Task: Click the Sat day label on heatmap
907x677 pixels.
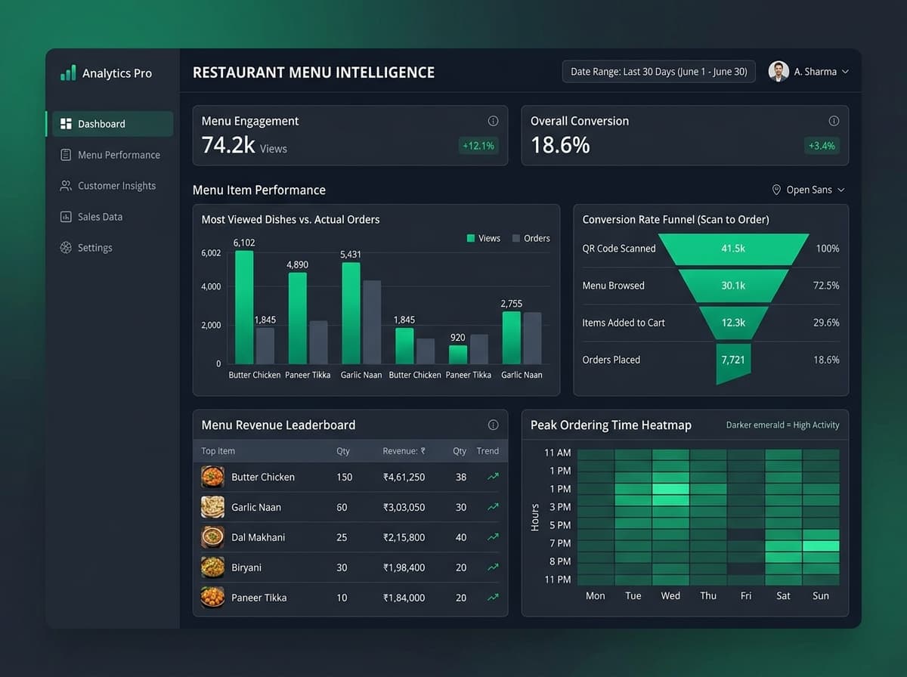Action: point(783,595)
